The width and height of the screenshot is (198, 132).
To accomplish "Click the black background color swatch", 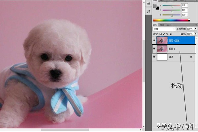I will [x=158, y=9].
